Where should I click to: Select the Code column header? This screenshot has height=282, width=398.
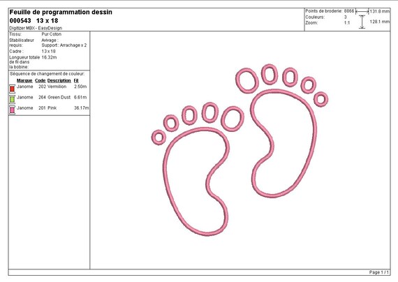(40, 80)
